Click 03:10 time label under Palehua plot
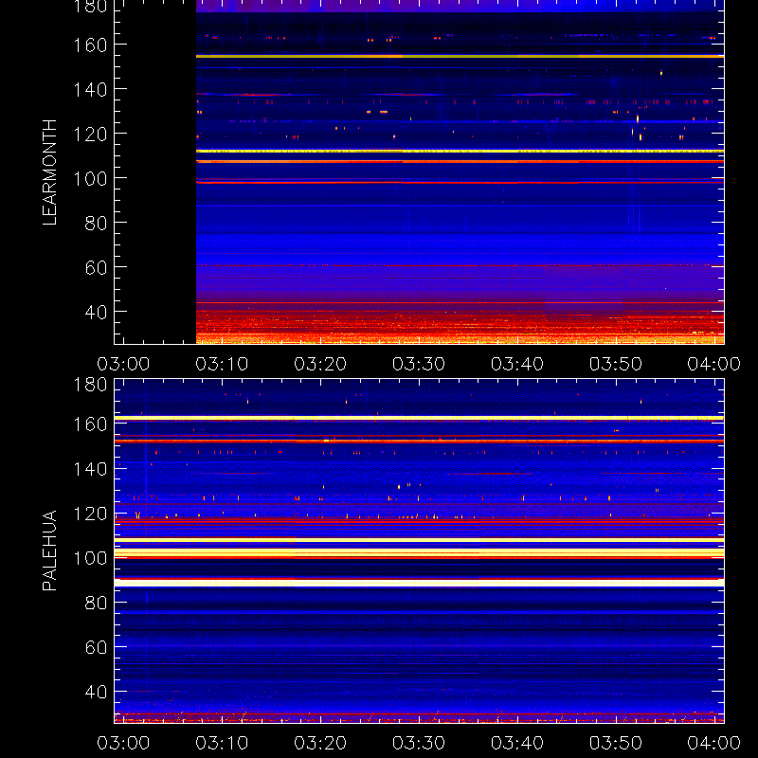 [x=222, y=743]
